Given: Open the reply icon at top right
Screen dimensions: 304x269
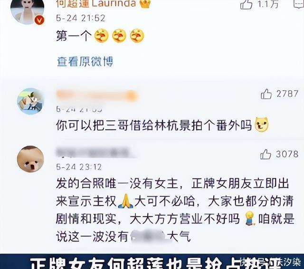Looking at the screenshot, I should click(299, 4).
